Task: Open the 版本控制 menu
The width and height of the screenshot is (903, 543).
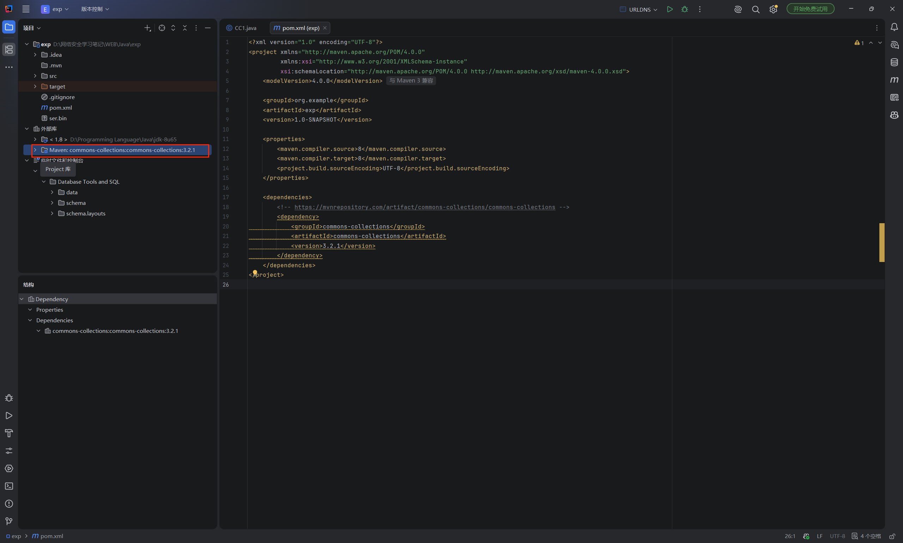Action: tap(95, 9)
